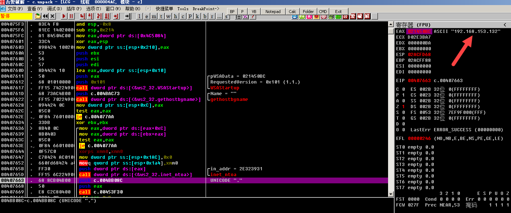511x213 pixels.
Task: Restart the program with the rewind icon
Action: click(45, 16)
